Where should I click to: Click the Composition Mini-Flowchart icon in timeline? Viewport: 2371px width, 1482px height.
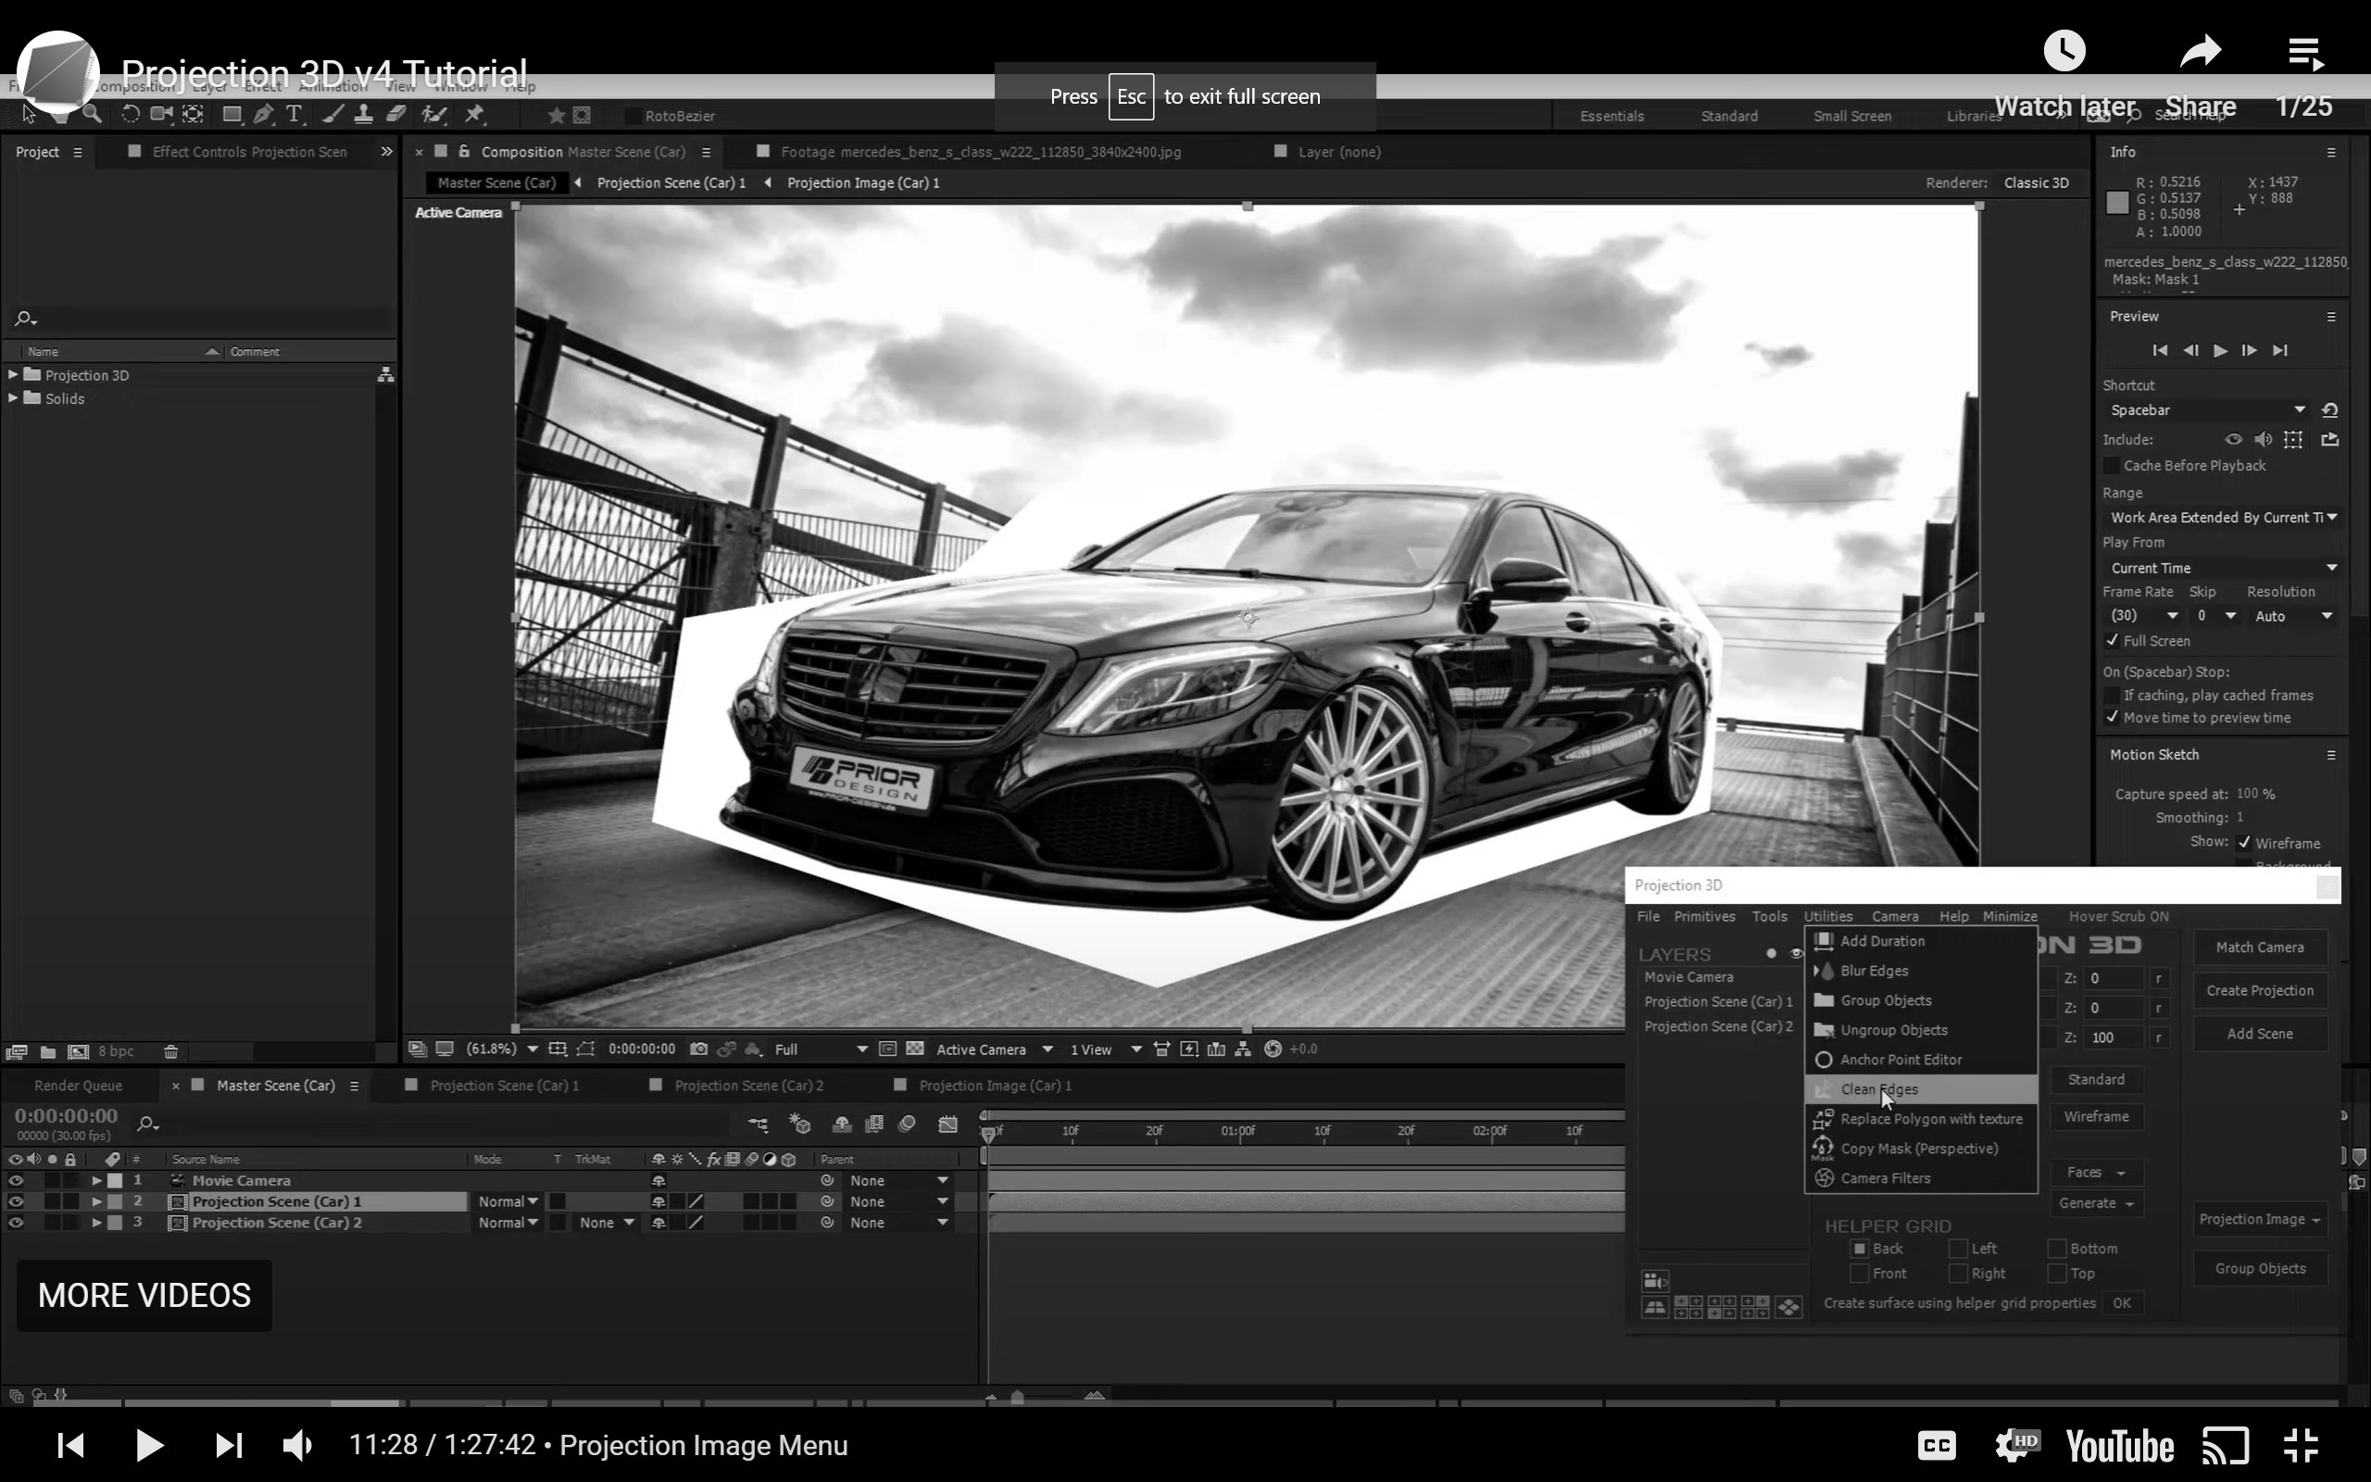[758, 1124]
